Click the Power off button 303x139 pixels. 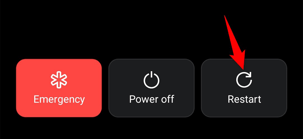[x=151, y=88]
